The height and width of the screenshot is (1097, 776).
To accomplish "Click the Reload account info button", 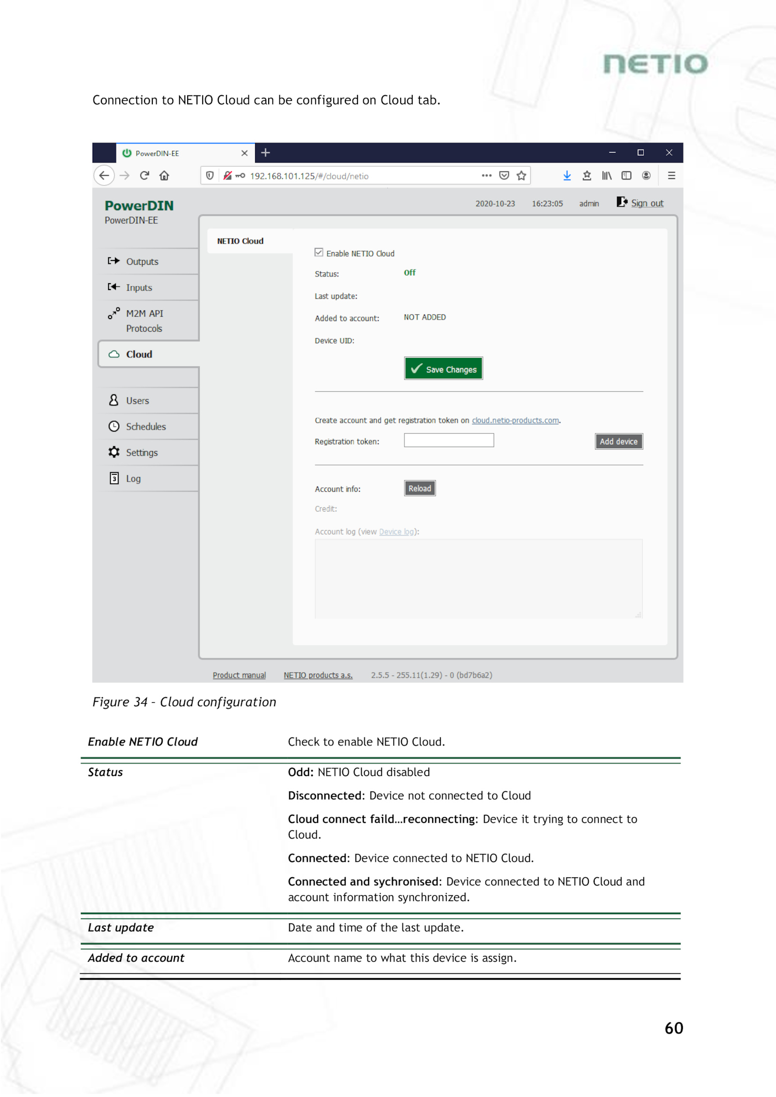I will 420,489.
